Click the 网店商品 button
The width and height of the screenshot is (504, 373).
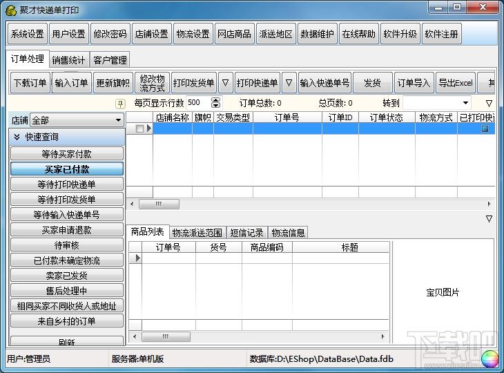235,34
